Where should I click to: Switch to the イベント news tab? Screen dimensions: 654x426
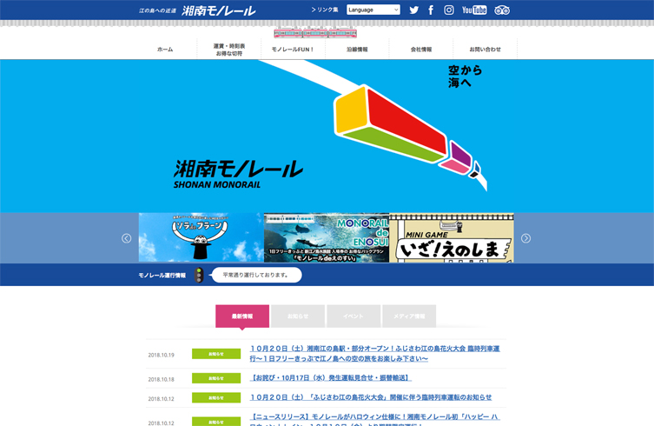[353, 316]
